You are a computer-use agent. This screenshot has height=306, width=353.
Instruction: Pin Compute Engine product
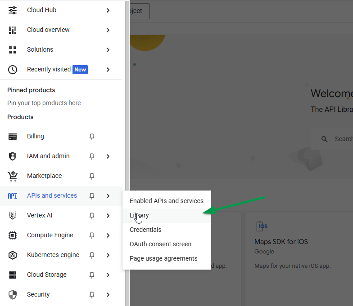[92, 235]
